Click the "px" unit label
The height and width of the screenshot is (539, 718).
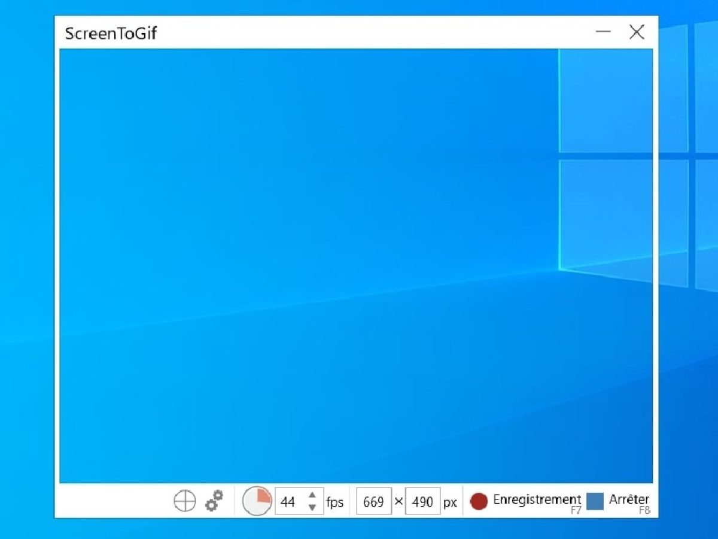450,502
